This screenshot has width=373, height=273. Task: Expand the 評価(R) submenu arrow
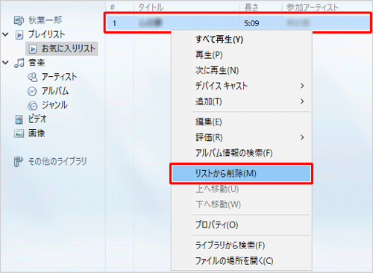(x=302, y=137)
